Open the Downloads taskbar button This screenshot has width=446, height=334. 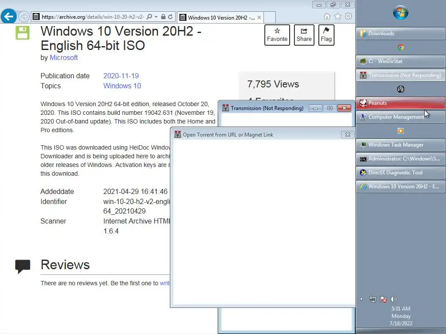pyautogui.click(x=401, y=33)
